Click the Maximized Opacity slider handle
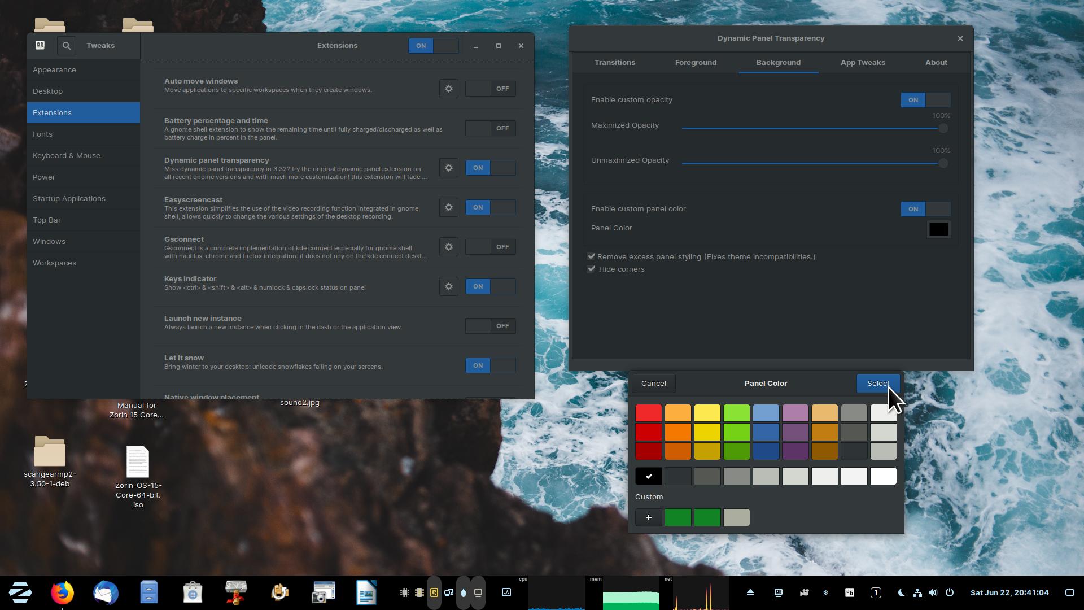This screenshot has width=1084, height=610. 942,129
